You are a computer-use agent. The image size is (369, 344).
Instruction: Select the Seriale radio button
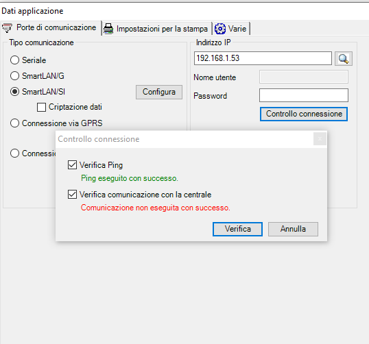[14, 60]
